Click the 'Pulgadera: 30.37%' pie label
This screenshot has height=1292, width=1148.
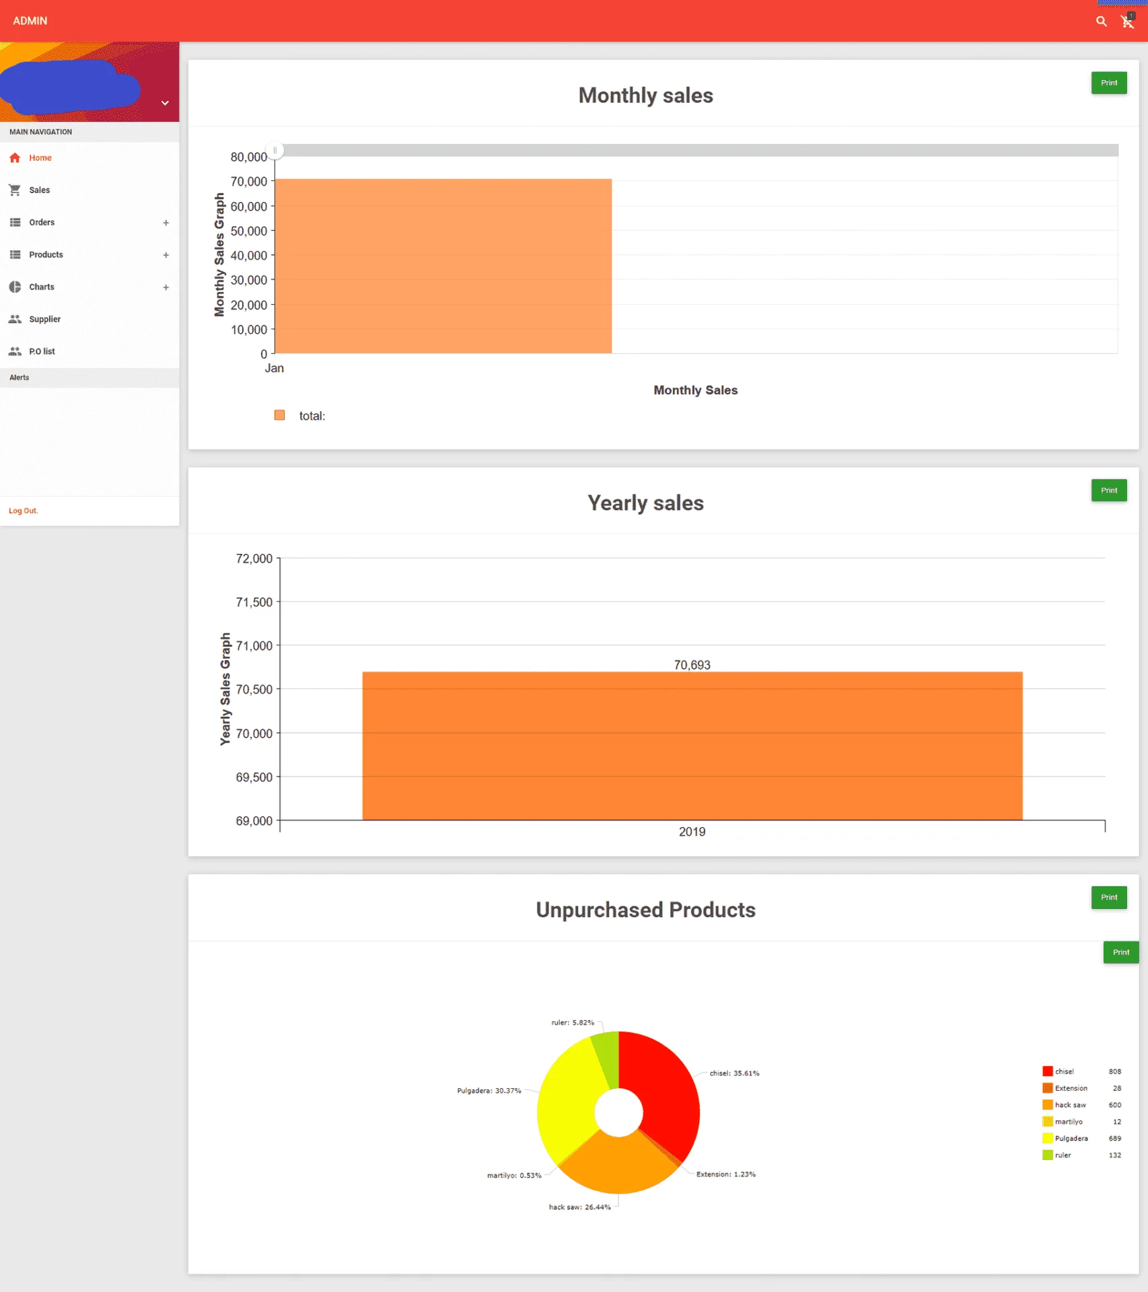pyautogui.click(x=489, y=1091)
